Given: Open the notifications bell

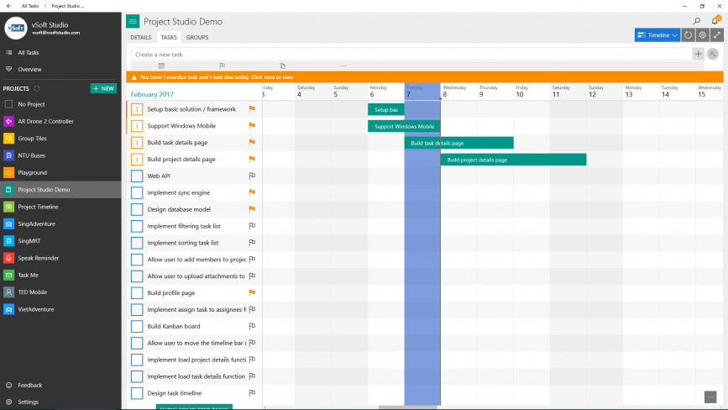Looking at the screenshot, I should [716, 21].
